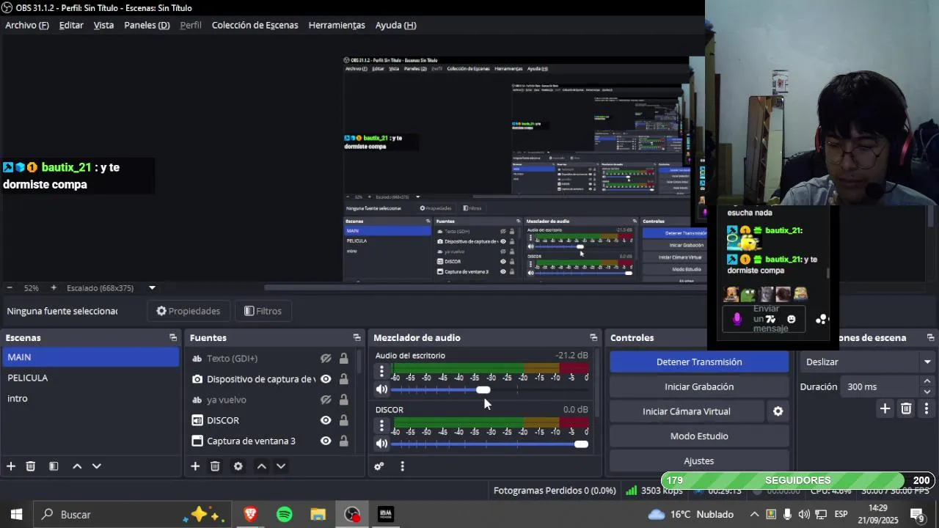The image size is (939, 528).
Task: Zoom out preview with minus icon
Action: [x=10, y=288]
